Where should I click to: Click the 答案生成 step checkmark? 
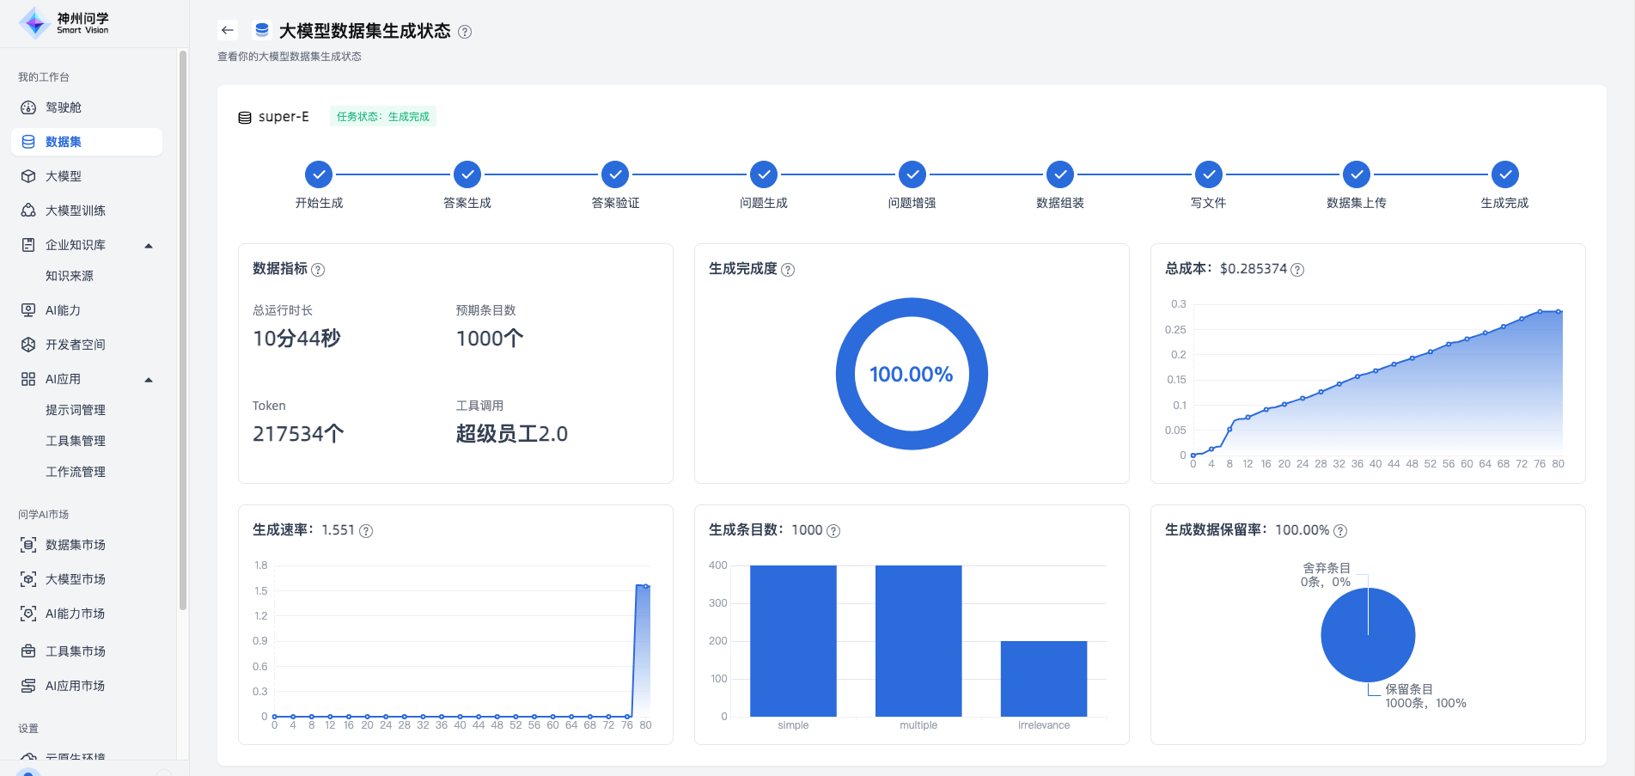[x=467, y=174]
